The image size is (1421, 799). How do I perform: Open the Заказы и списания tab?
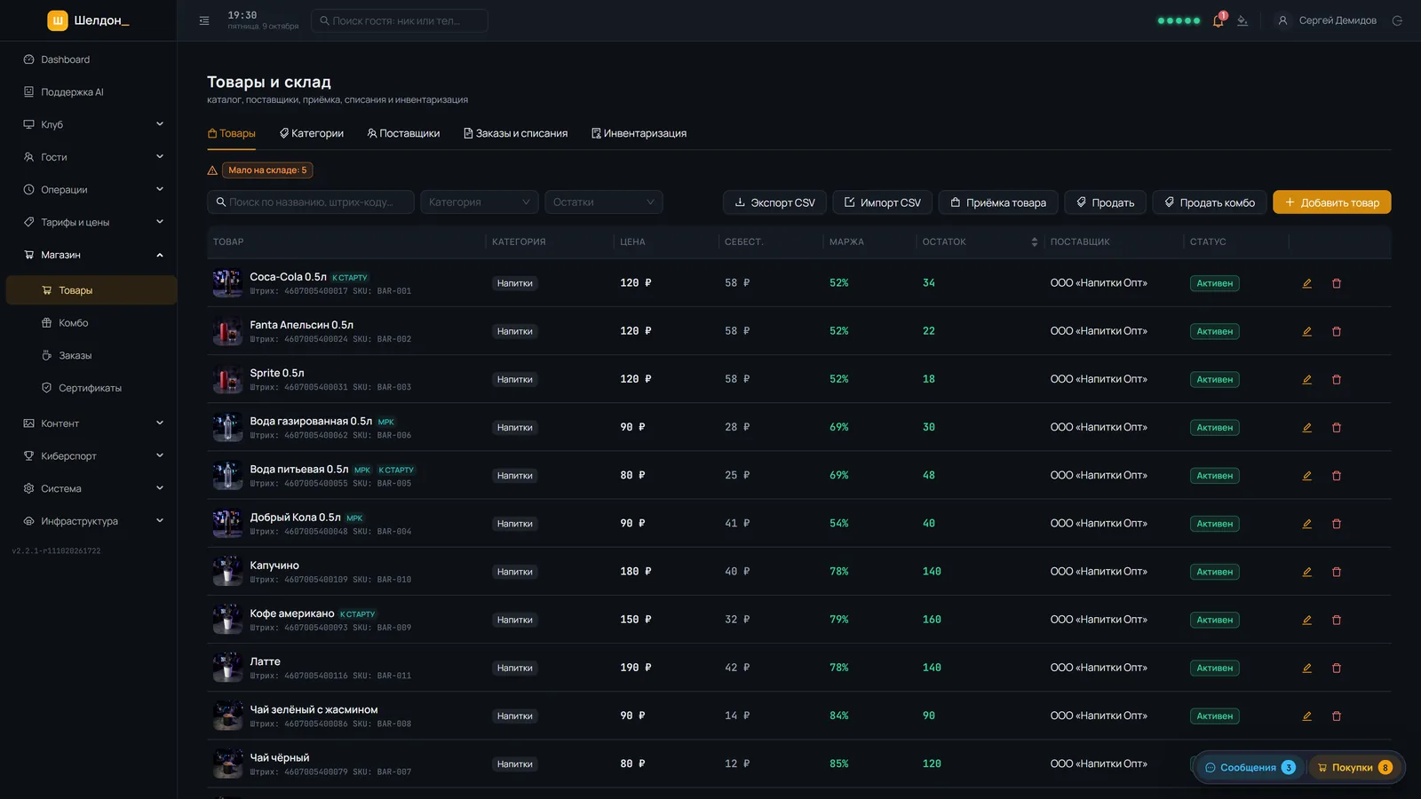(x=516, y=133)
